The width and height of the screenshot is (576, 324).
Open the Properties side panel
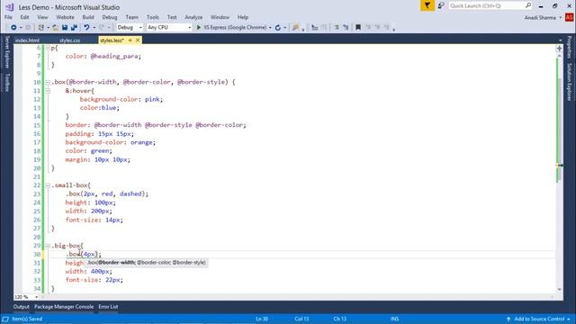[569, 47]
